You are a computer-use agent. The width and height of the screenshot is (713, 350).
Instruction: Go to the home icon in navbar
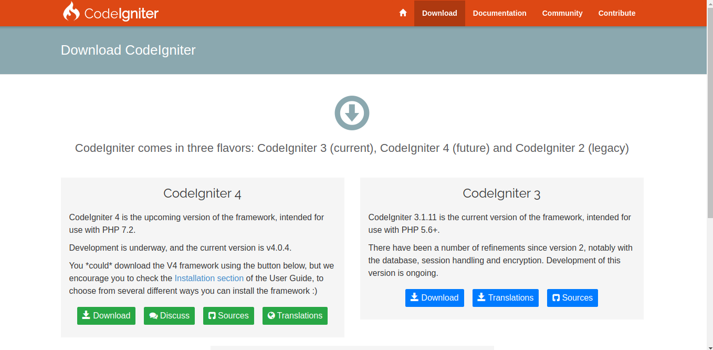point(403,13)
